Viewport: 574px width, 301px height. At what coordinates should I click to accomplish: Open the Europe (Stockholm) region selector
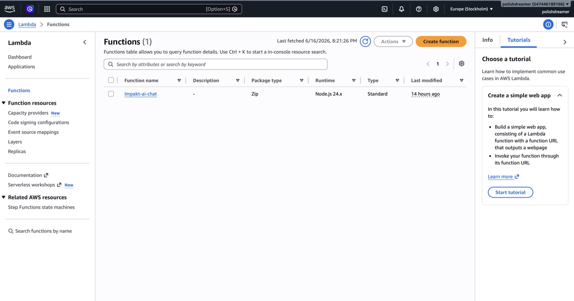pyautogui.click(x=471, y=9)
